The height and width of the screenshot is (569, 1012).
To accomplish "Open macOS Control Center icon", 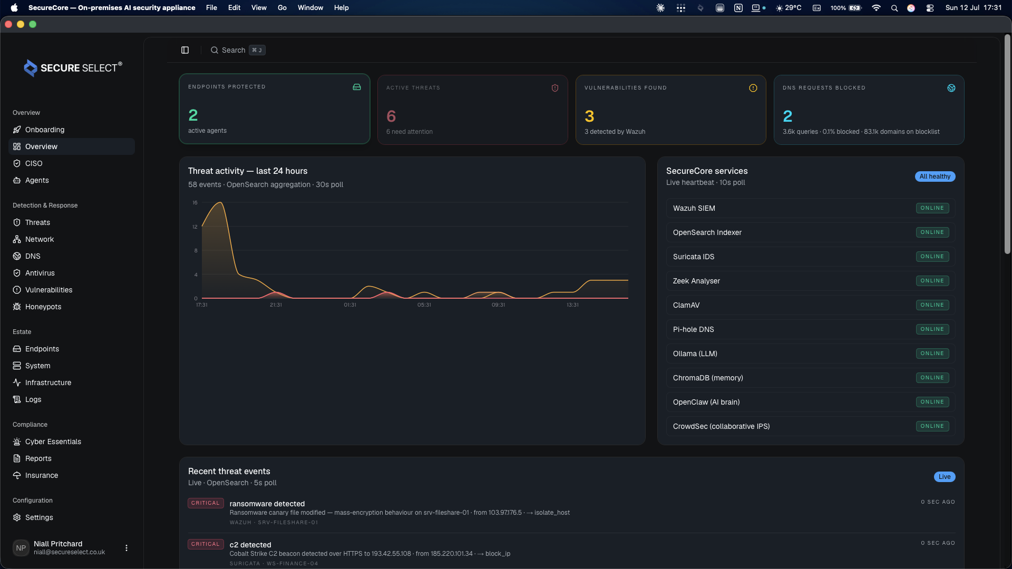I will tap(930, 8).
